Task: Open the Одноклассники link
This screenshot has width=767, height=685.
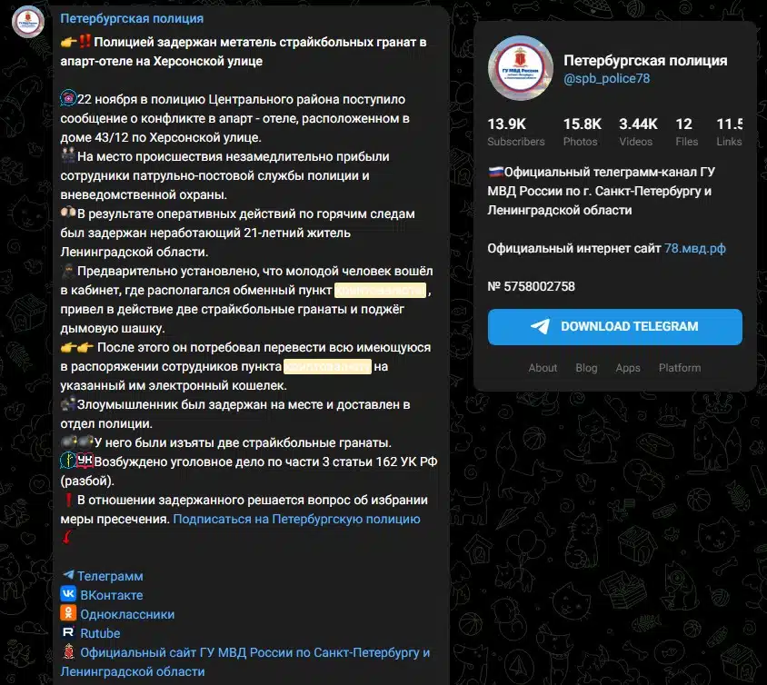Action: pyautogui.click(x=127, y=614)
